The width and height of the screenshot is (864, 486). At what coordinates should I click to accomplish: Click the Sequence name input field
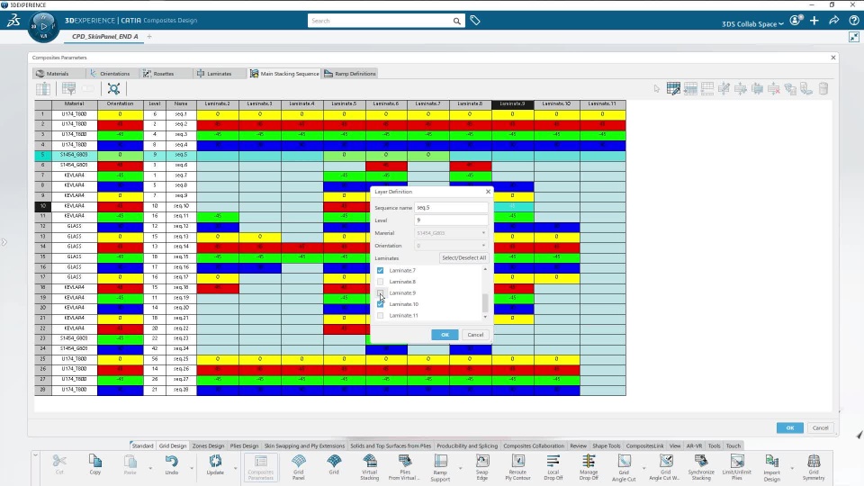451,208
